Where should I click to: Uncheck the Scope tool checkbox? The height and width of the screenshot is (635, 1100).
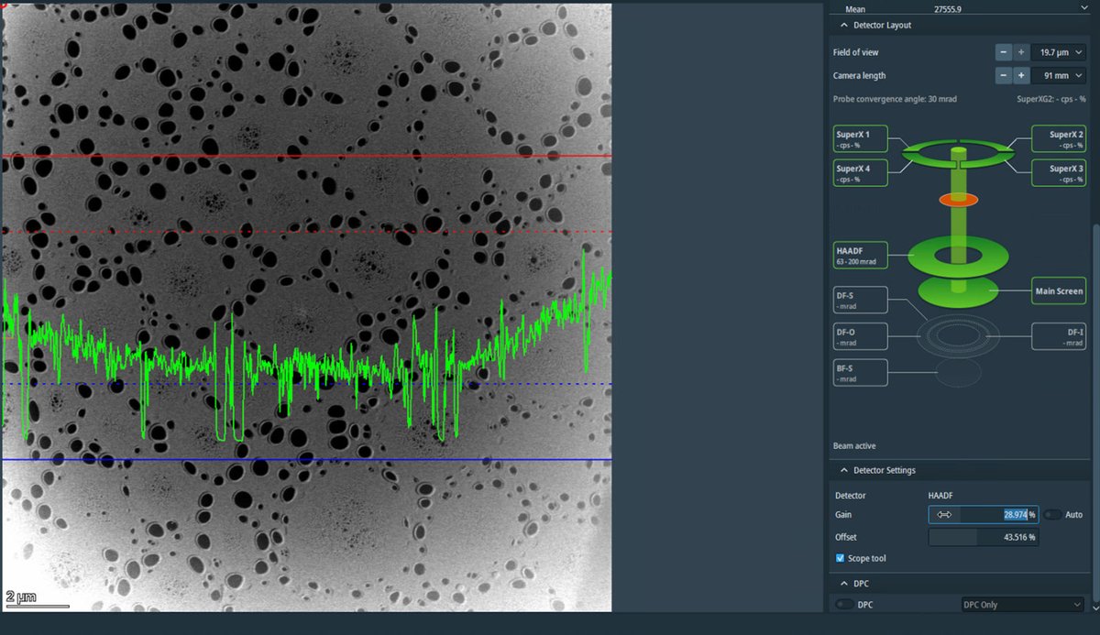coord(840,558)
